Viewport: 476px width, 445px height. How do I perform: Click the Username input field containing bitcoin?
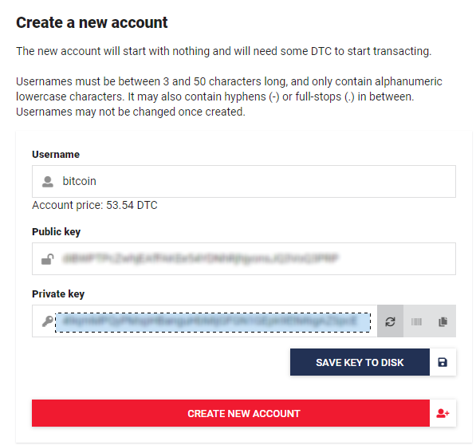(x=244, y=181)
